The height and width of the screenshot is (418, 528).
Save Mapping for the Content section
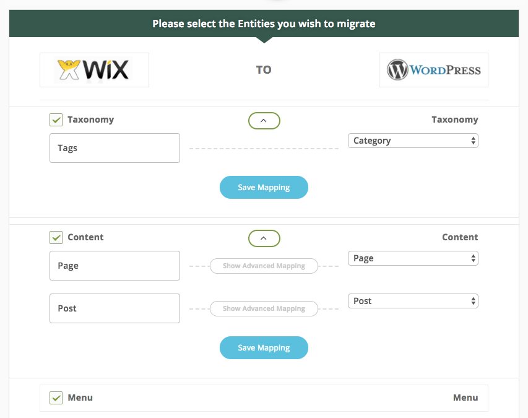(x=264, y=347)
